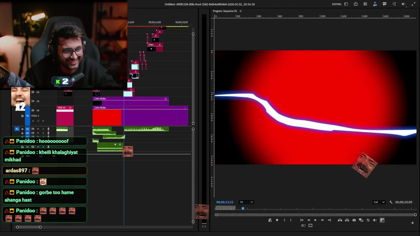Viewport: 420px width, 236px height.
Task: Click the playhead timecode 00;00;13;22
Action: [x=225, y=202]
